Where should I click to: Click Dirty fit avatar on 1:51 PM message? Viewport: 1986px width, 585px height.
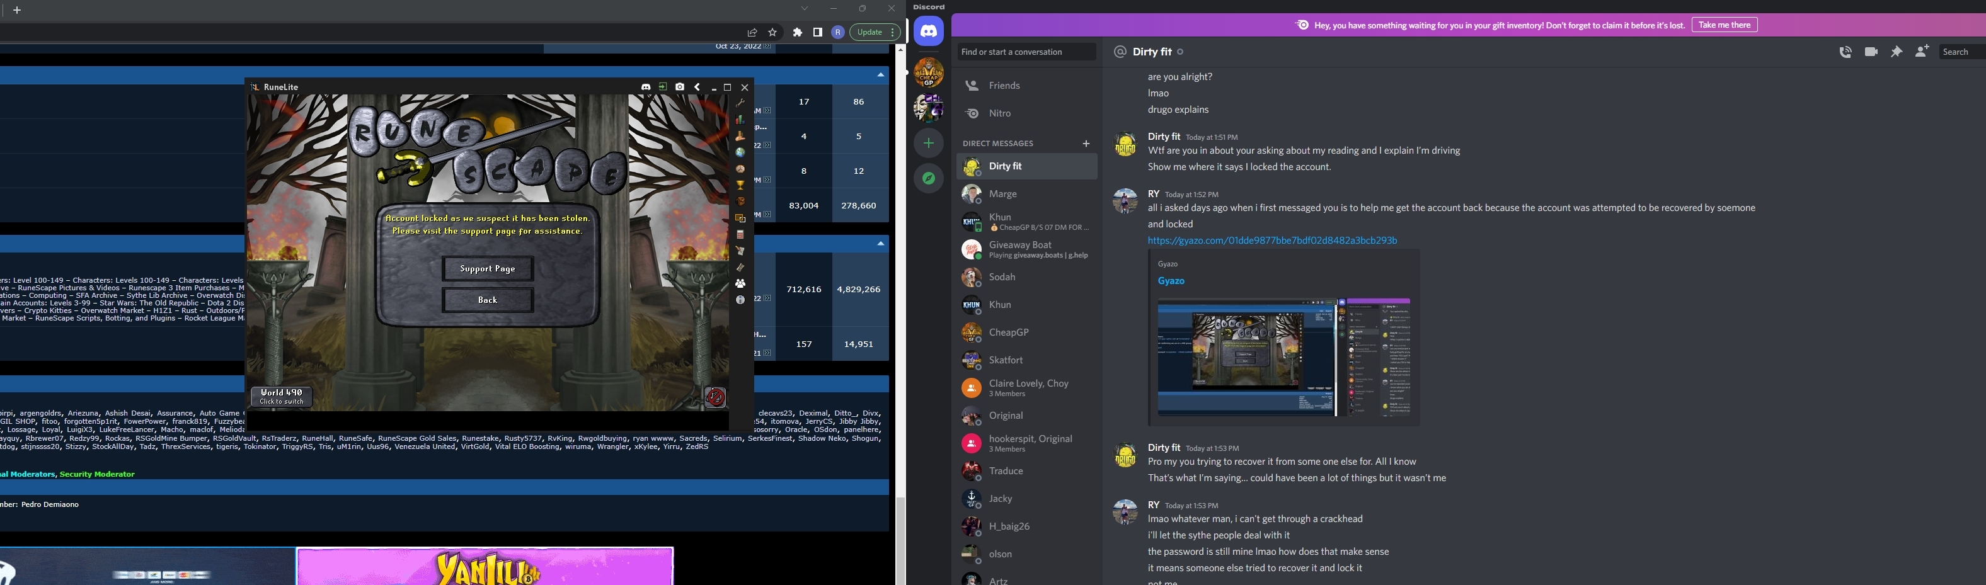(x=1125, y=145)
